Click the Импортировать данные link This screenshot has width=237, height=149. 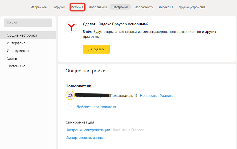tap(85, 138)
